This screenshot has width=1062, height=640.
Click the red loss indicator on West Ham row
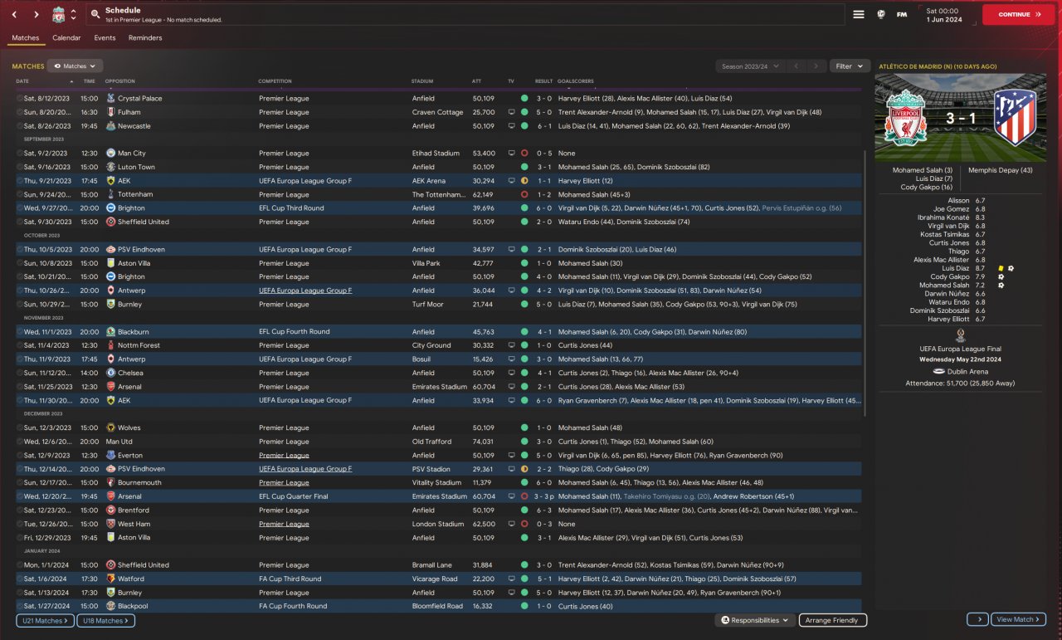point(524,524)
